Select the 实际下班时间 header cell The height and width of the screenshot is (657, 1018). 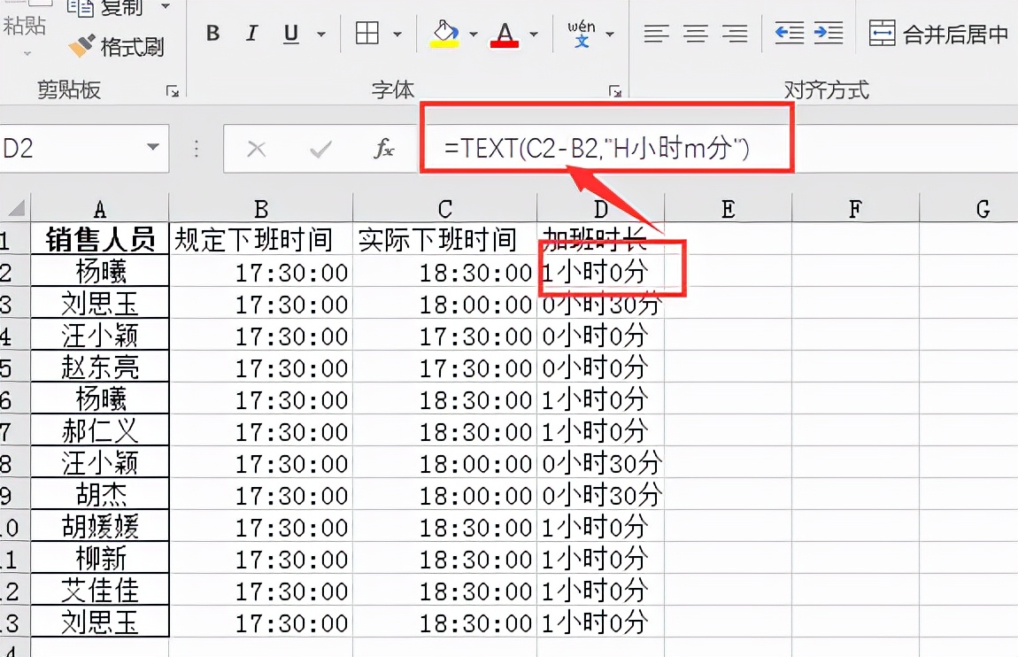click(x=444, y=239)
